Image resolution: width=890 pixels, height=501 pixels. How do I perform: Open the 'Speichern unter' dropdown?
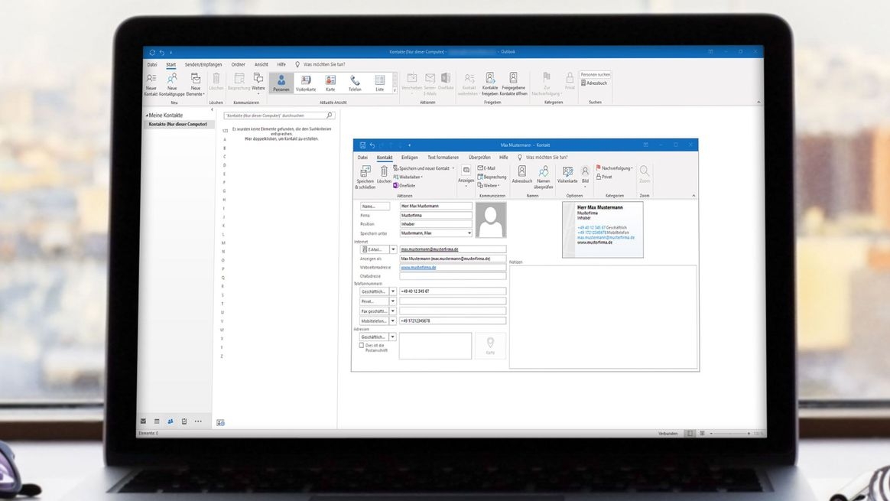click(x=469, y=233)
